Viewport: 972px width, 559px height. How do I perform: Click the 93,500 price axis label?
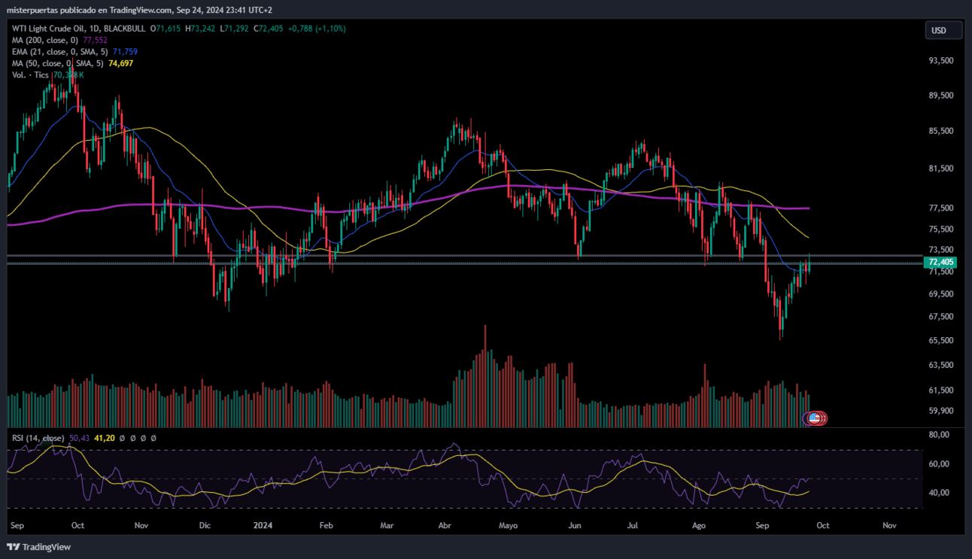point(942,60)
